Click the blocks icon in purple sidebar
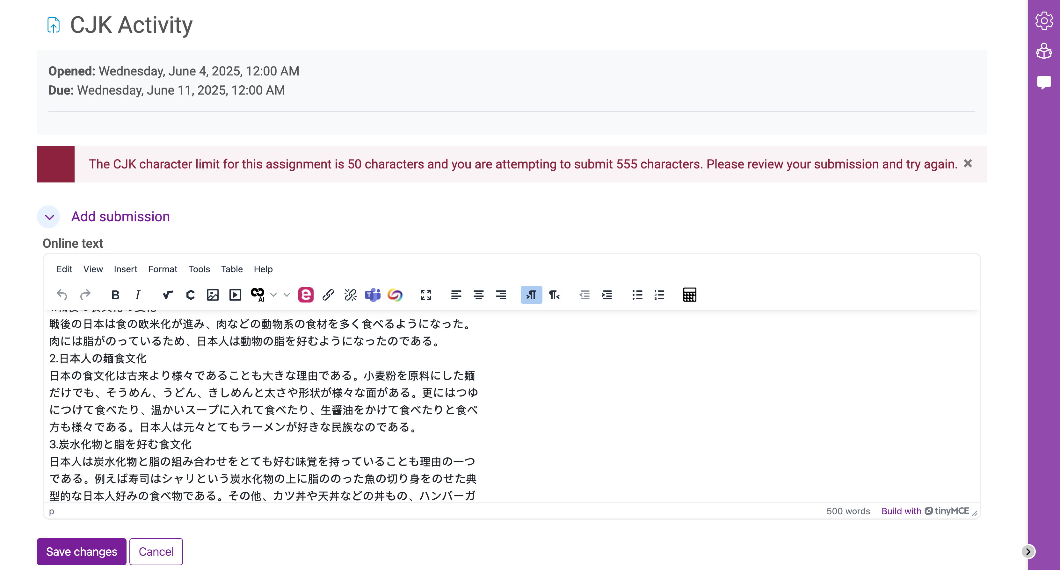The image size is (1060, 570). tap(1044, 51)
